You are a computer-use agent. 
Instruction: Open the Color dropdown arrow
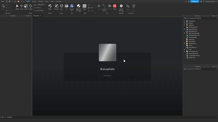[x=84, y=11]
